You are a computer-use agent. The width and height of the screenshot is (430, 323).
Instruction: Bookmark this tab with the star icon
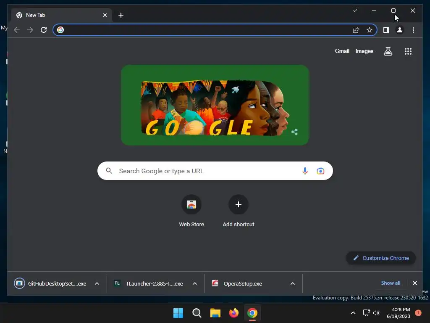click(x=370, y=30)
